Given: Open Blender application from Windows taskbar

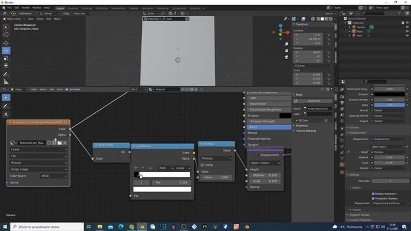Looking at the screenshot, I should [142, 227].
